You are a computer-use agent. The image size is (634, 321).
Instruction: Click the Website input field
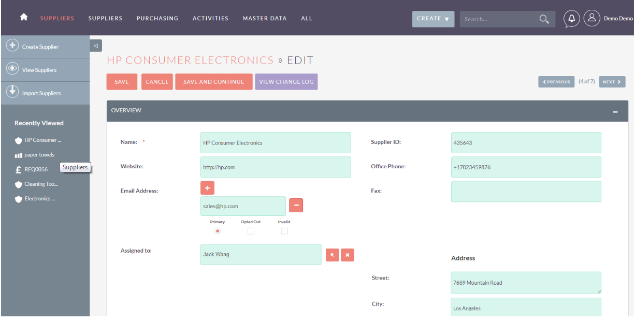point(276,167)
